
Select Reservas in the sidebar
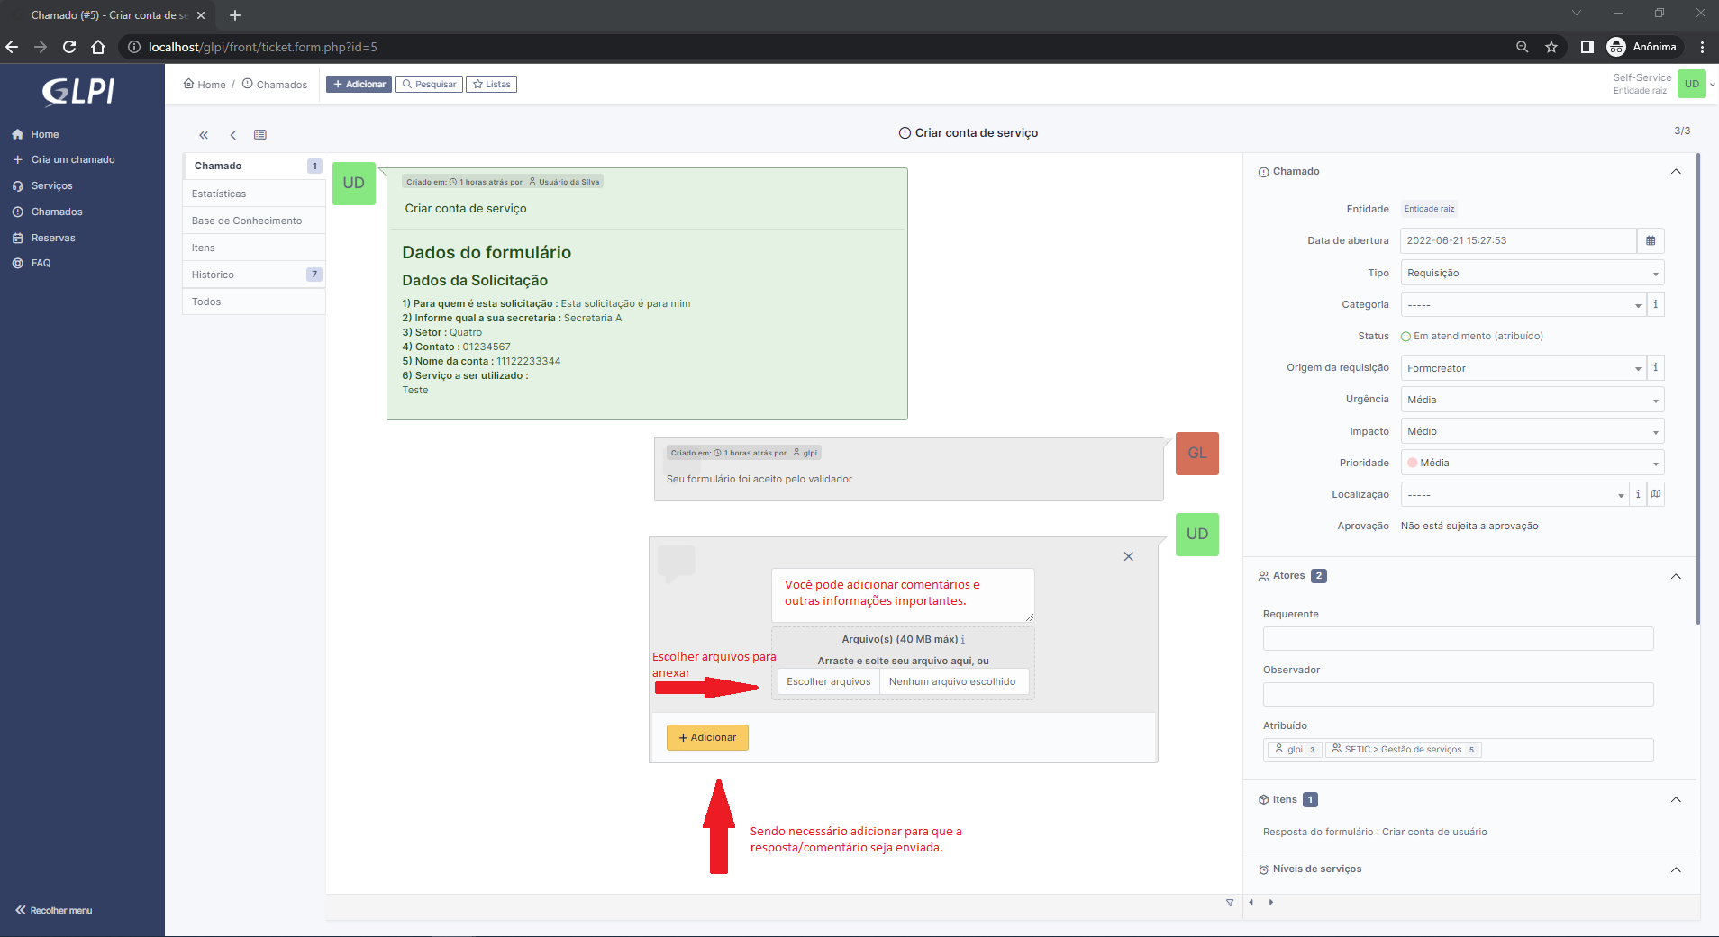[x=53, y=238]
